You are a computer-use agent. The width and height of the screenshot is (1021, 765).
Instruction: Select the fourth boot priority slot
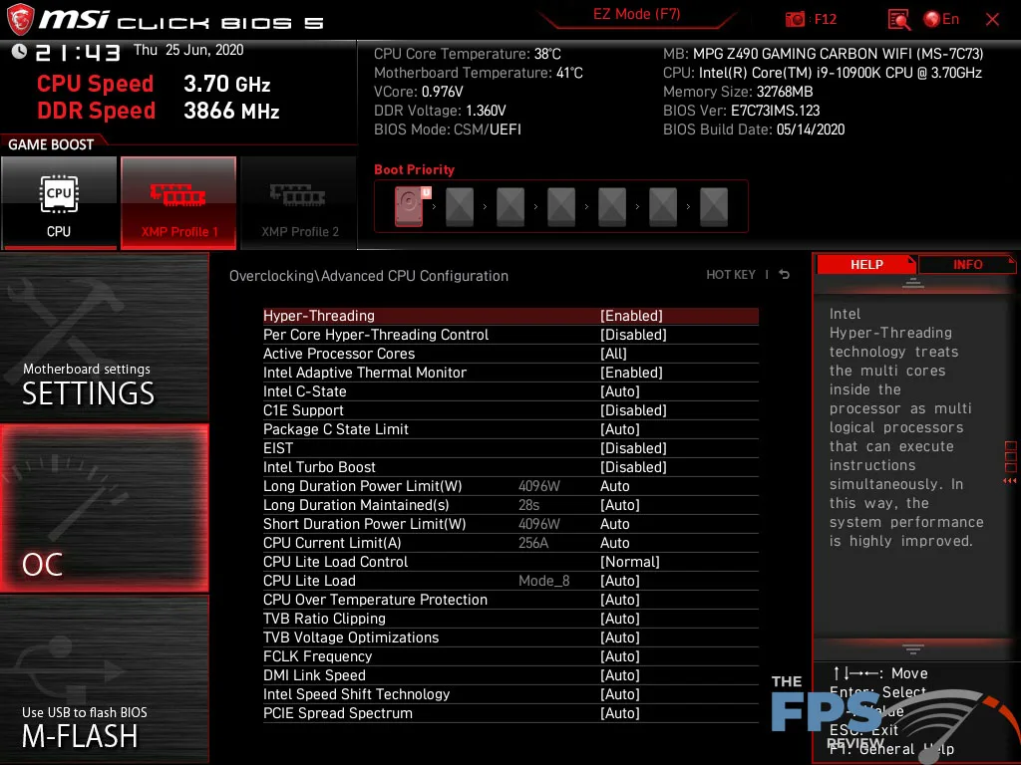561,207
